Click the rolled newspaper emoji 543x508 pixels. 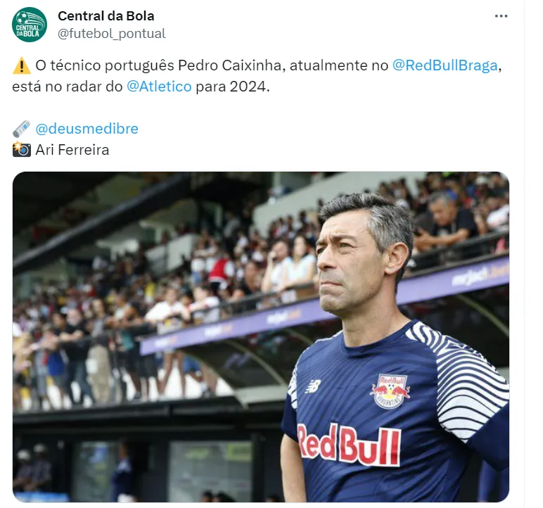click(22, 129)
